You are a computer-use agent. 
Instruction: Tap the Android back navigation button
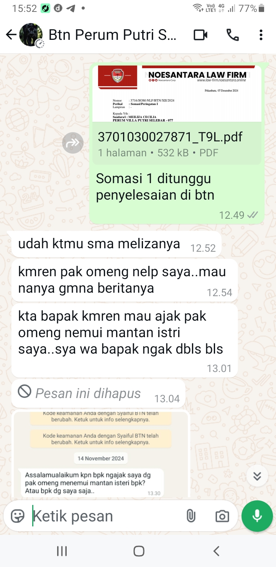[216, 551]
